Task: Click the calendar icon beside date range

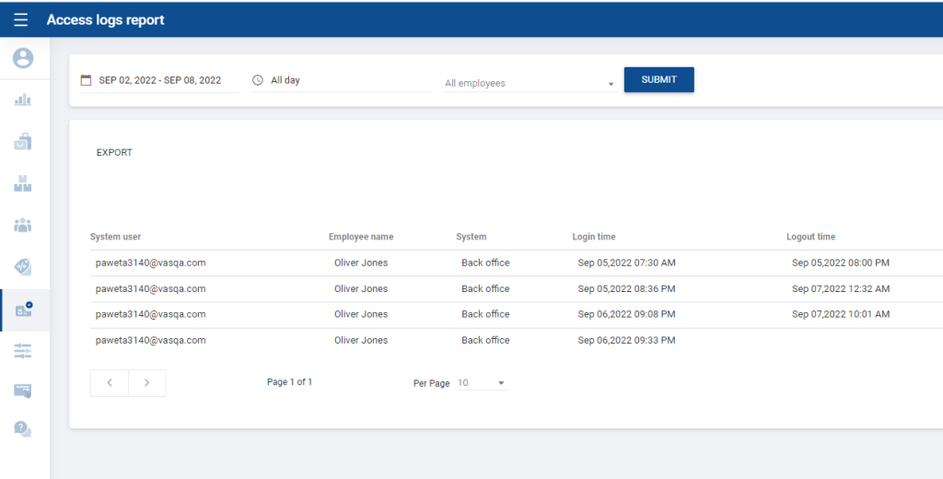Action: pyautogui.click(x=86, y=80)
